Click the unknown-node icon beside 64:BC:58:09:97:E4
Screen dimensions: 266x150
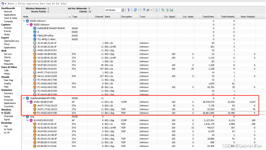point(35,50)
